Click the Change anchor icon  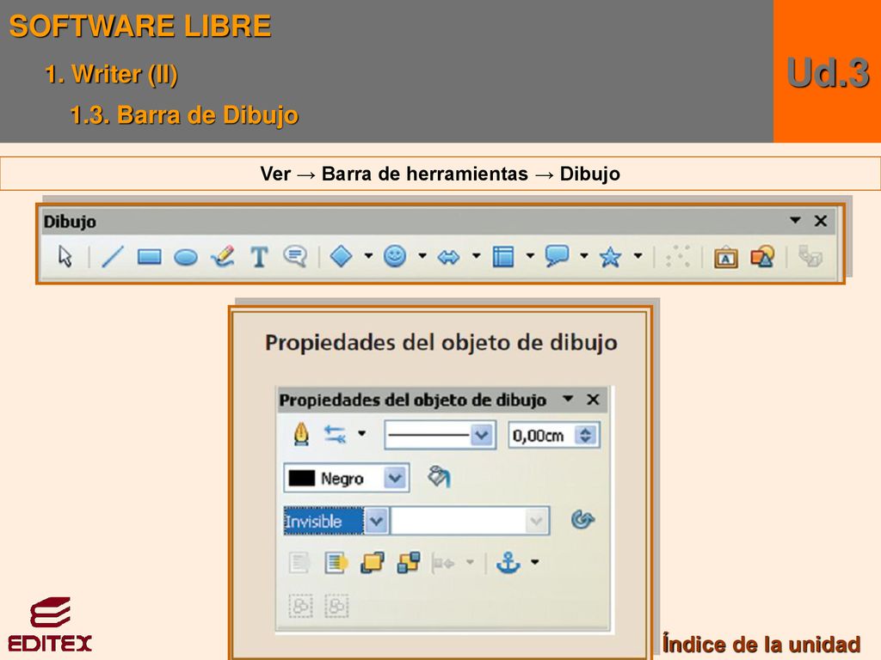[508, 562]
